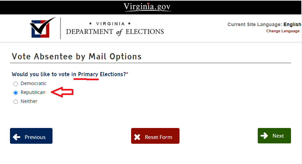The image size is (302, 164).
Task: Select the Republican radio button
Action: (15, 93)
